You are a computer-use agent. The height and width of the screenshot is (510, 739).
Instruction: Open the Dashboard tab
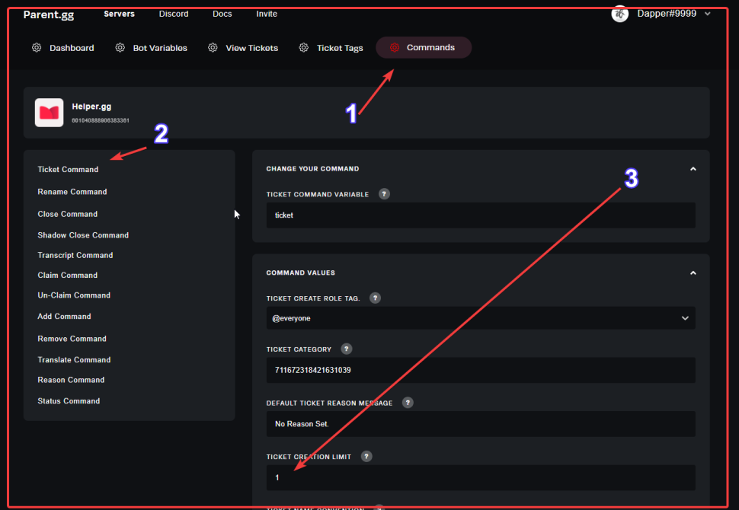[63, 47]
